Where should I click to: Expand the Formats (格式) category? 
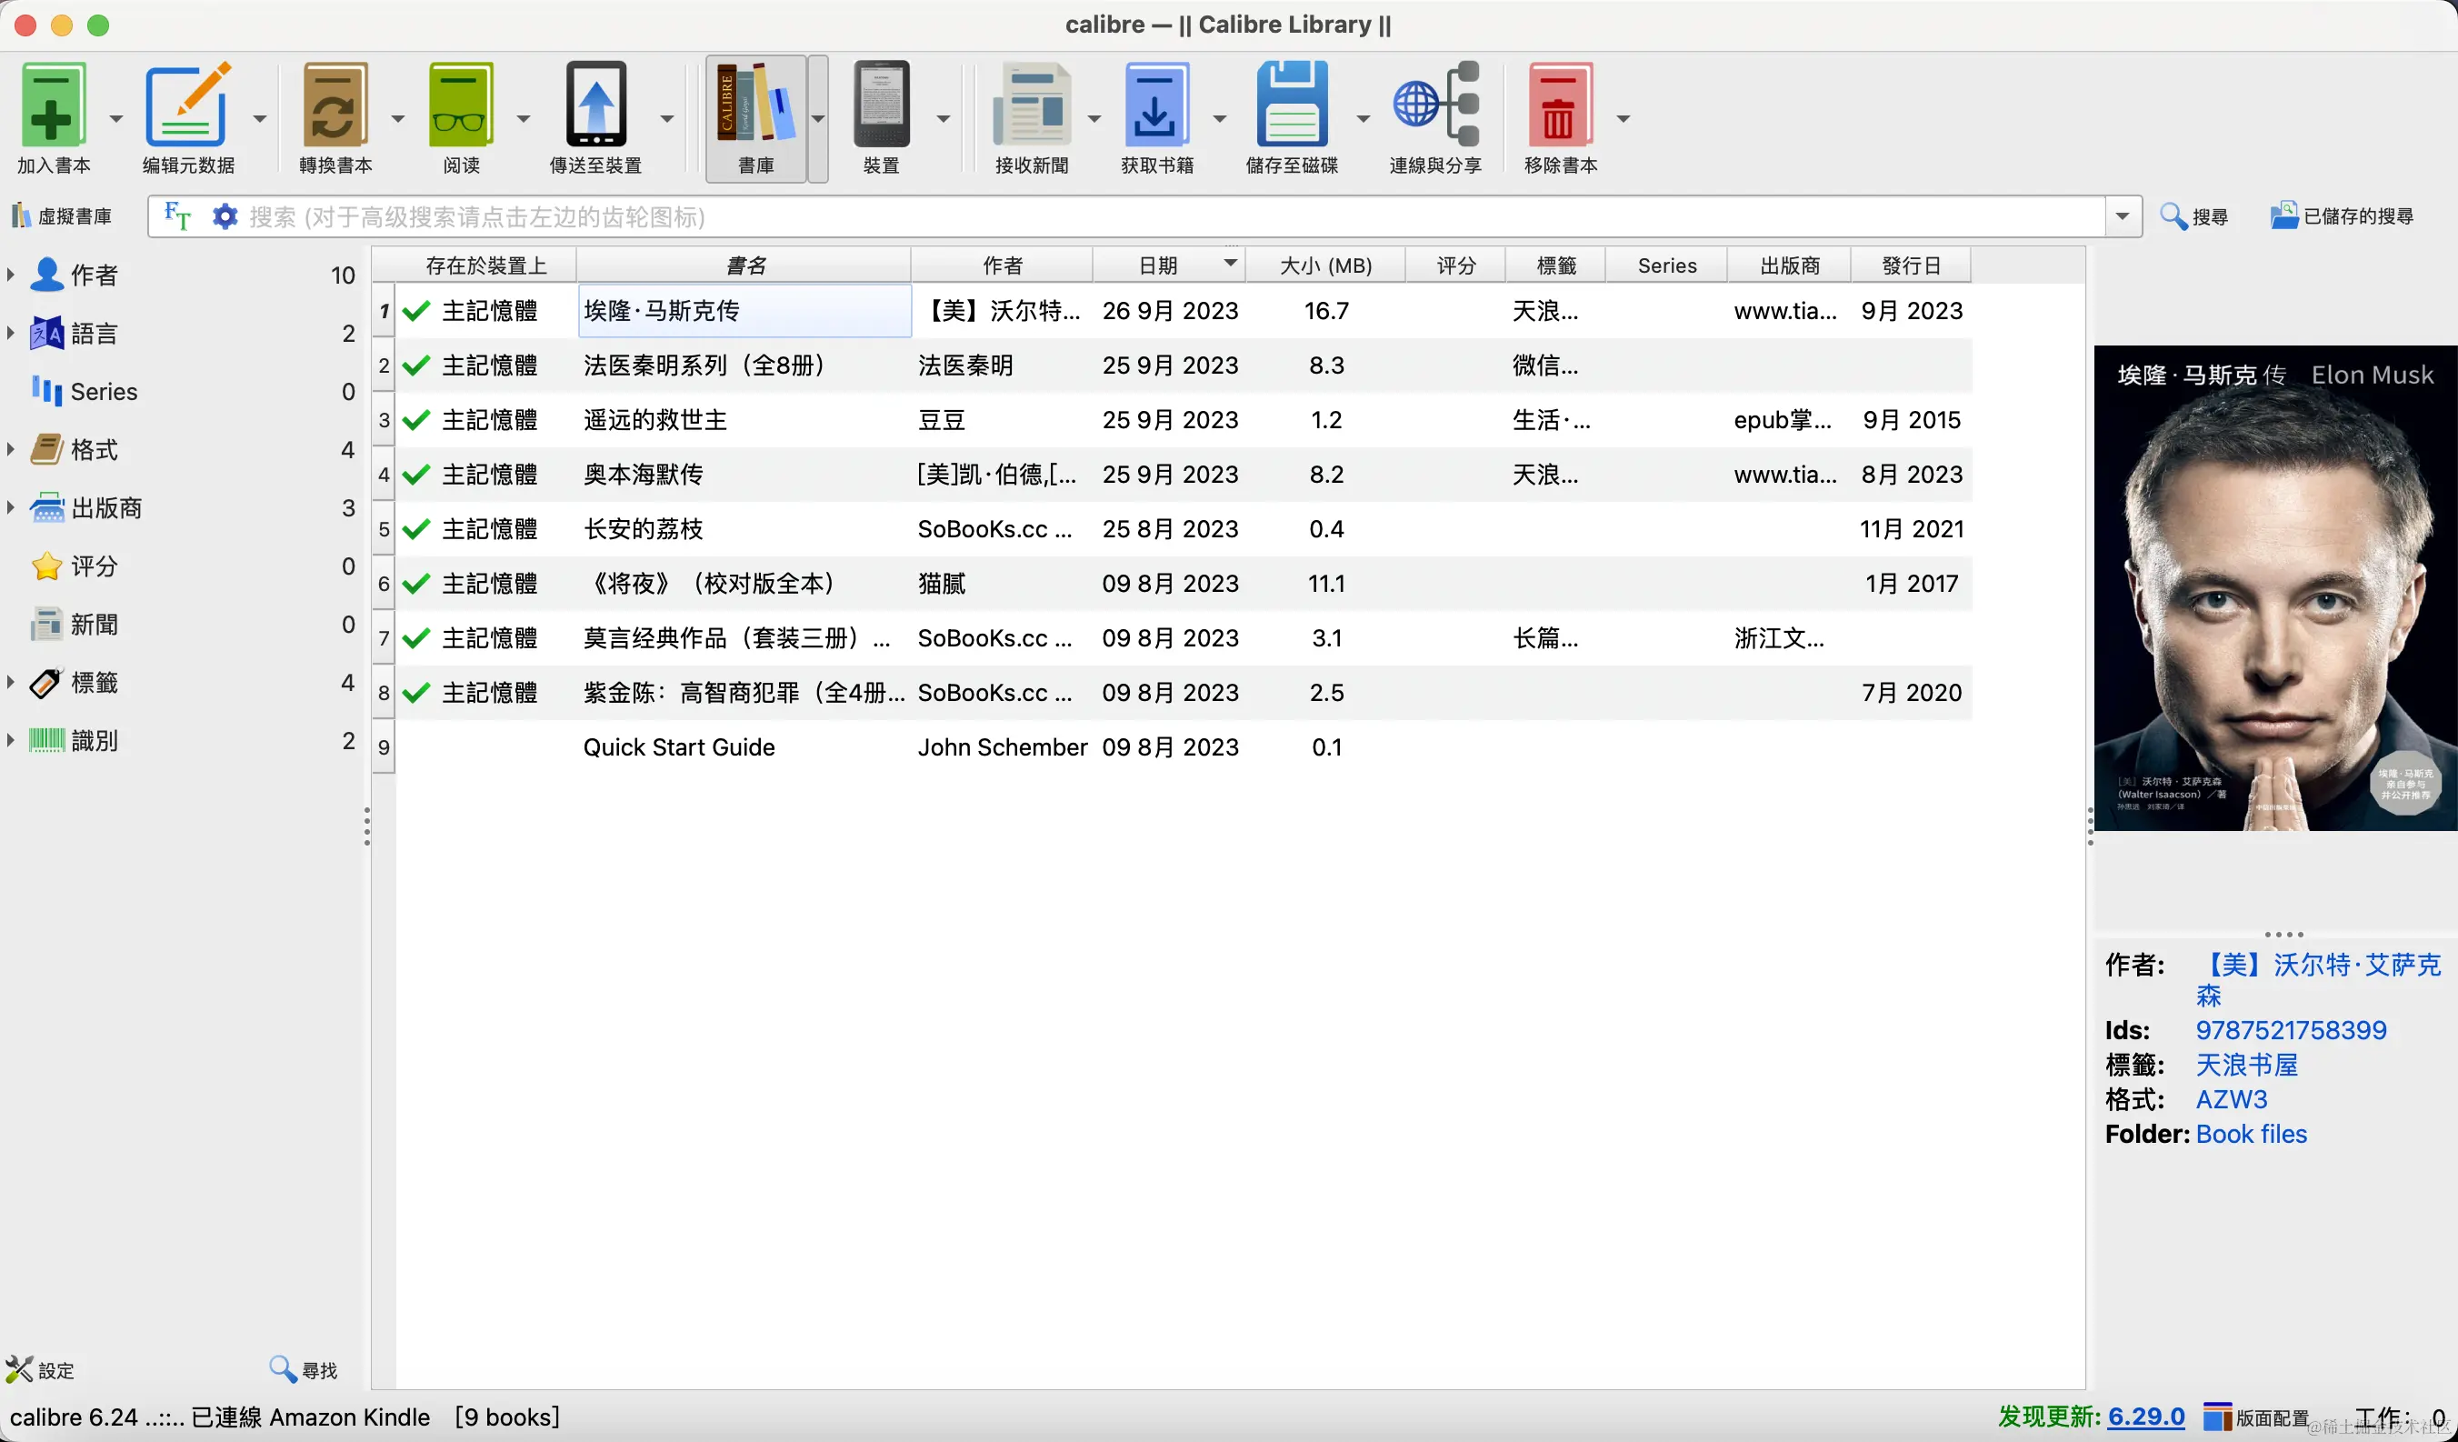(11, 450)
